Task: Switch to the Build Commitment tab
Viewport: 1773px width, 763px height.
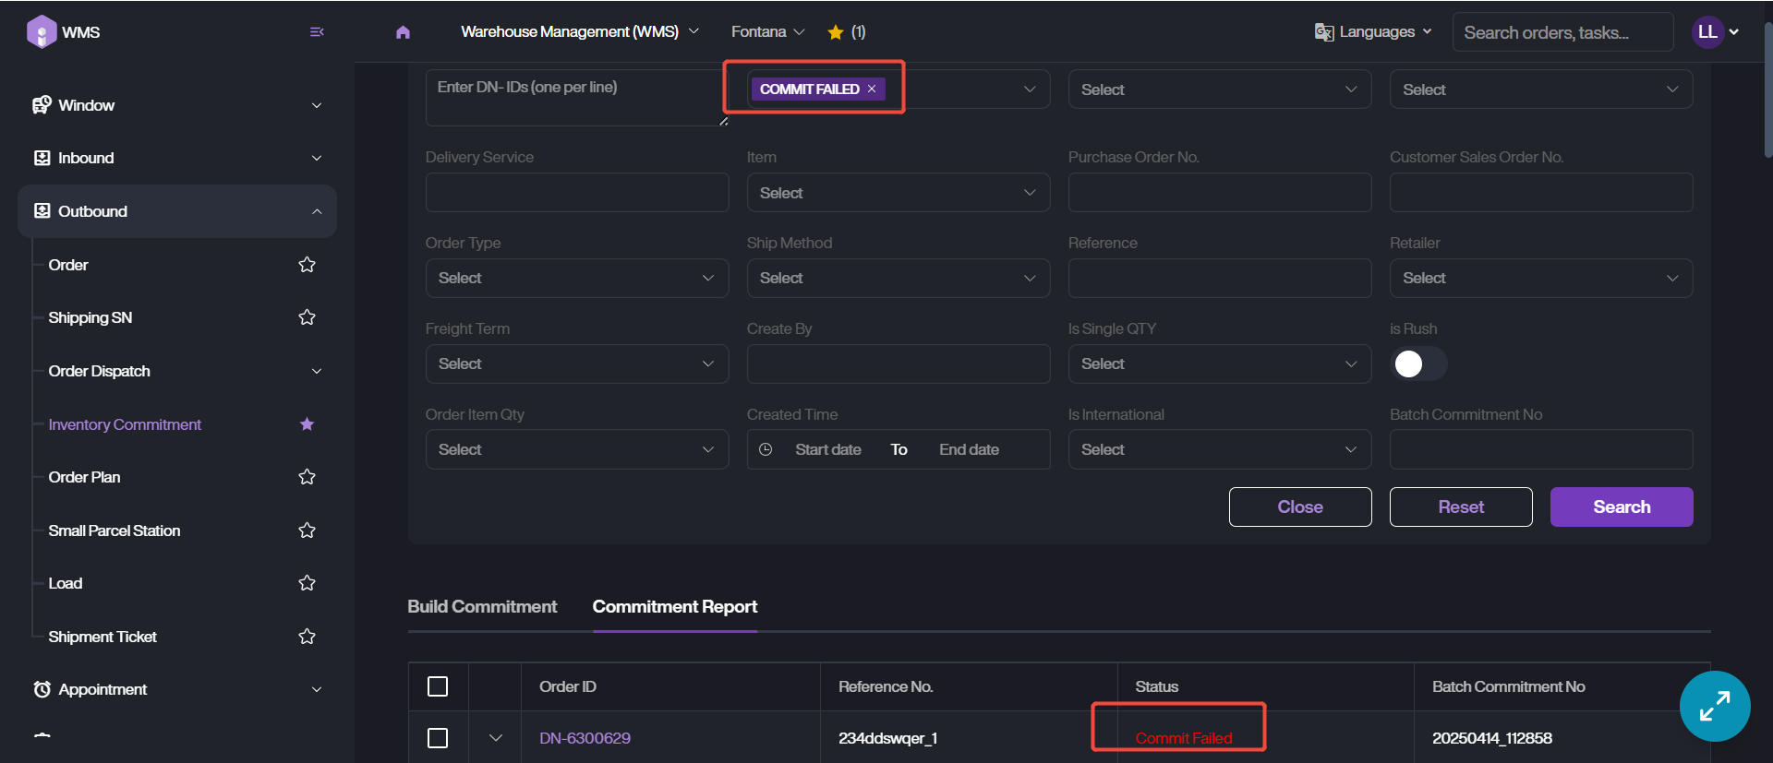Action: [482, 607]
